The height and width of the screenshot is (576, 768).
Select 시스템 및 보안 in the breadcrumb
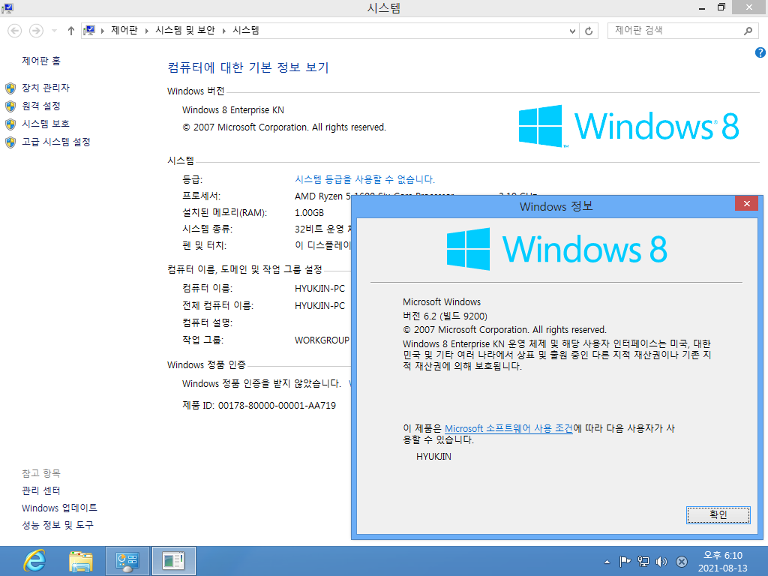coord(185,30)
